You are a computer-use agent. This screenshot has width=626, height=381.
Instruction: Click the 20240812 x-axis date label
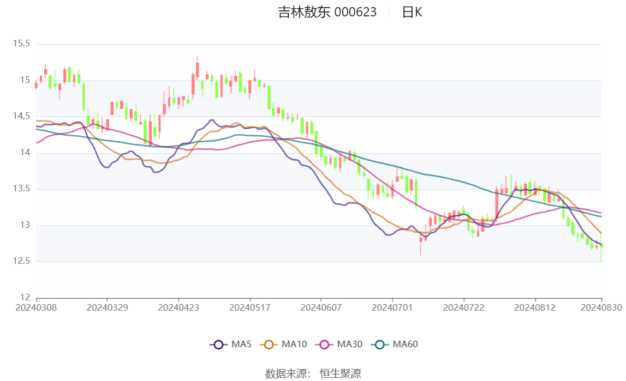(535, 307)
